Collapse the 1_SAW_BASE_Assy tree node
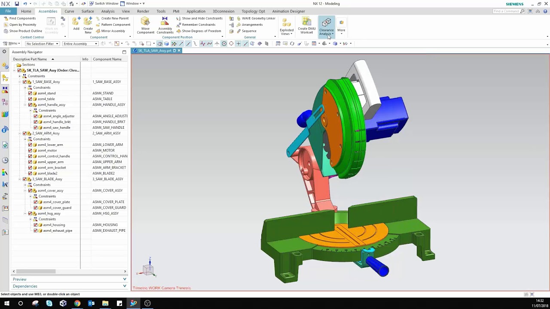550x309 pixels. [19, 82]
